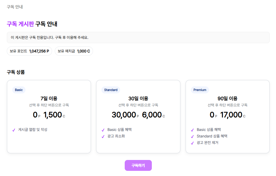
Task: Select the Basic plan badge
Action: point(19,90)
